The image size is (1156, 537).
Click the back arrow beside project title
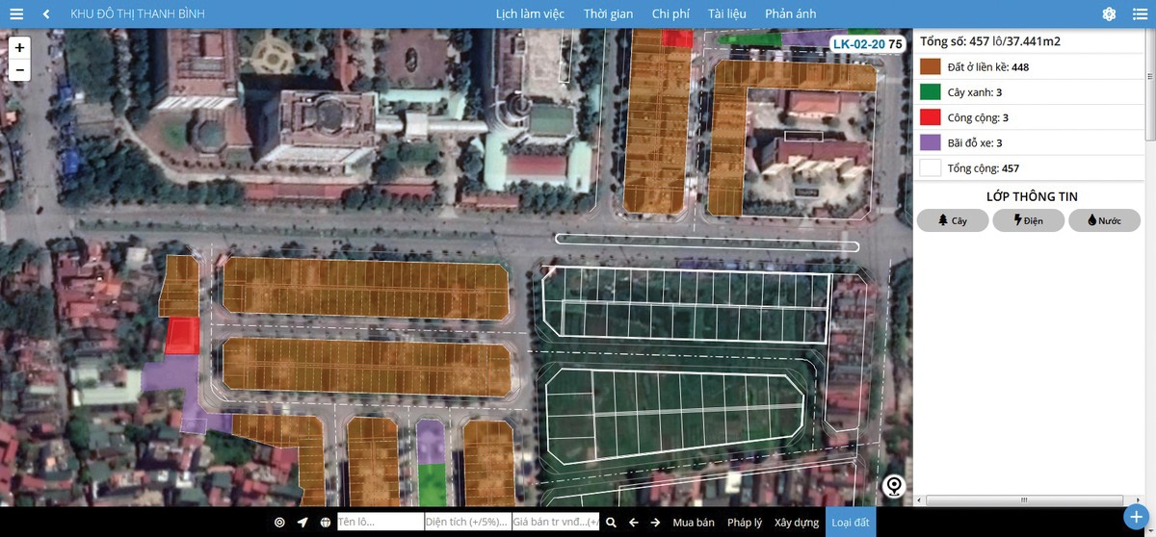coord(46,14)
